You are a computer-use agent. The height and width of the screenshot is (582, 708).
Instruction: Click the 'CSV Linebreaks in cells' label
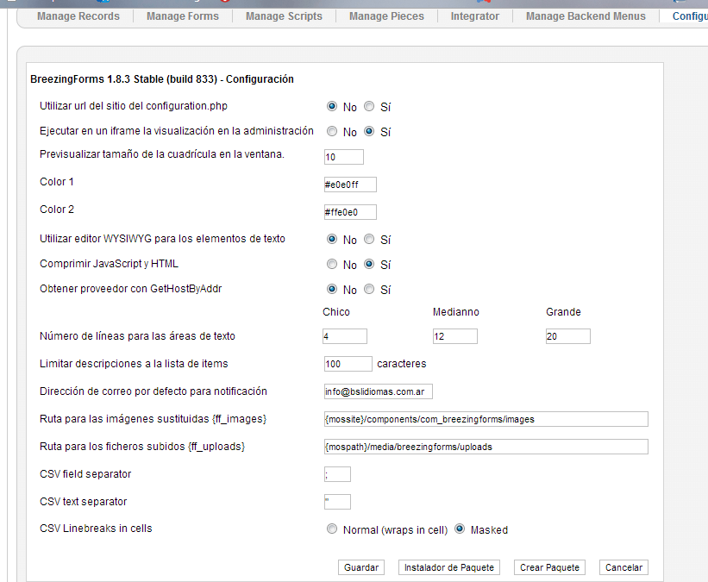[x=96, y=529]
